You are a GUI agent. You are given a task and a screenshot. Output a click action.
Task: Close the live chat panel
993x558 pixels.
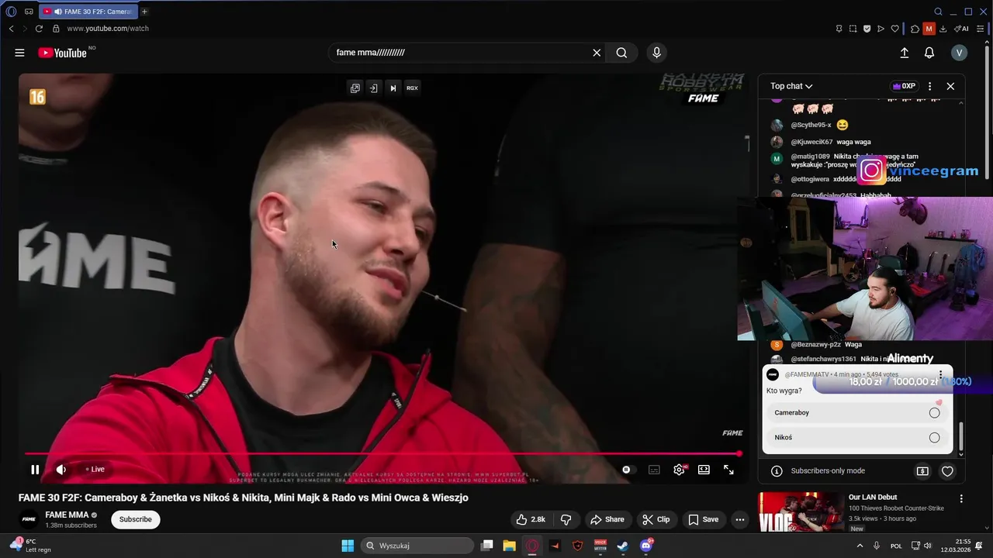pos(950,86)
